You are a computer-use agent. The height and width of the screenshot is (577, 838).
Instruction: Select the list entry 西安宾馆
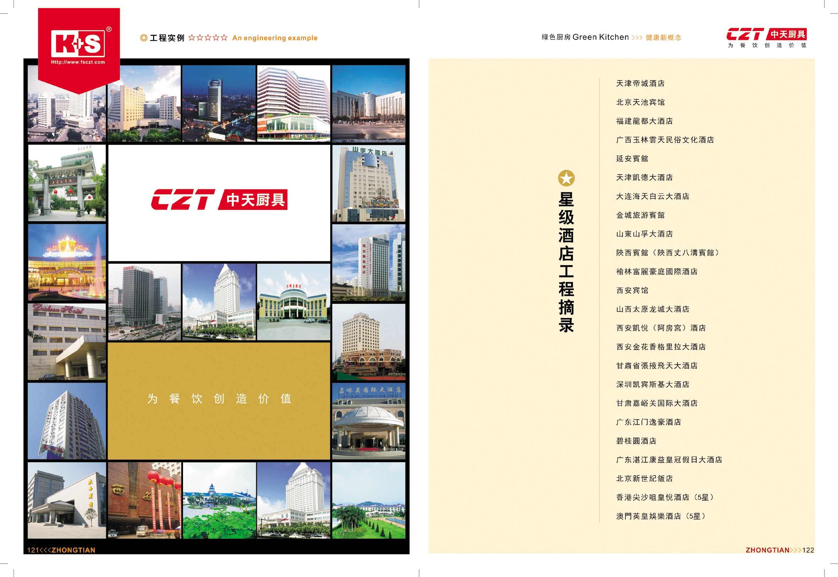pos(632,290)
